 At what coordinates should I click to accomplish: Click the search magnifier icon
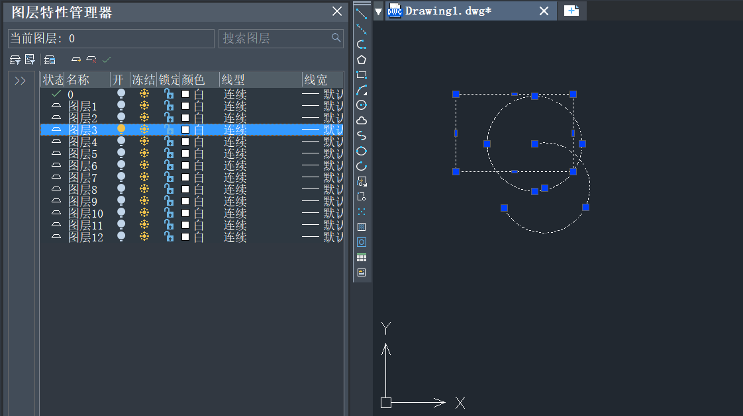(x=336, y=38)
